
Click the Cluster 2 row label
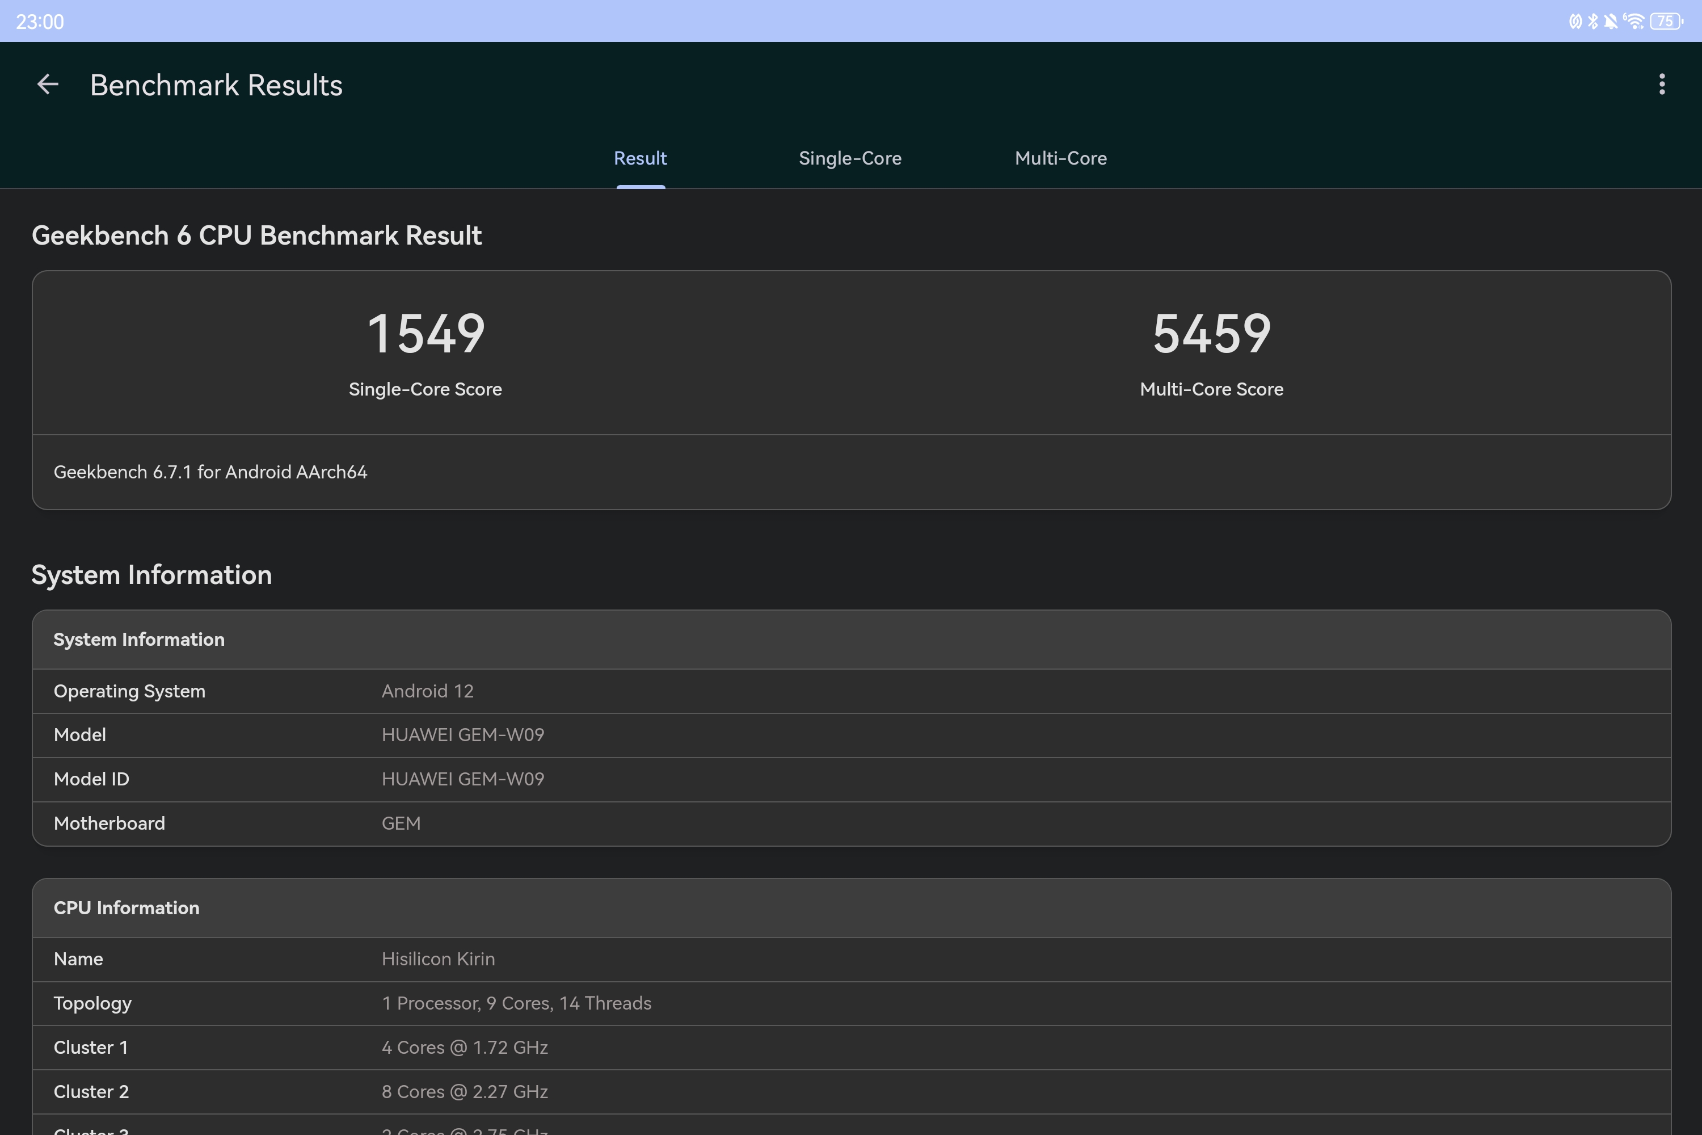tap(91, 1091)
